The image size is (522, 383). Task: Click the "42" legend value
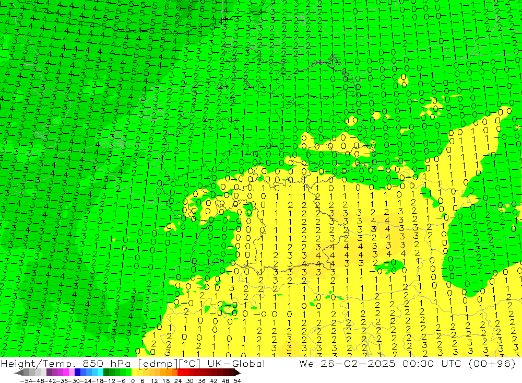[x=213, y=381]
